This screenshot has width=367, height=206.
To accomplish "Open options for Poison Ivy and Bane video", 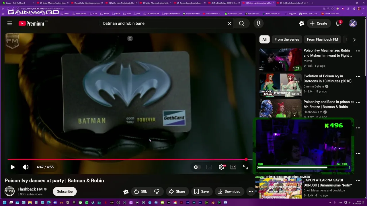I will [358, 102].
